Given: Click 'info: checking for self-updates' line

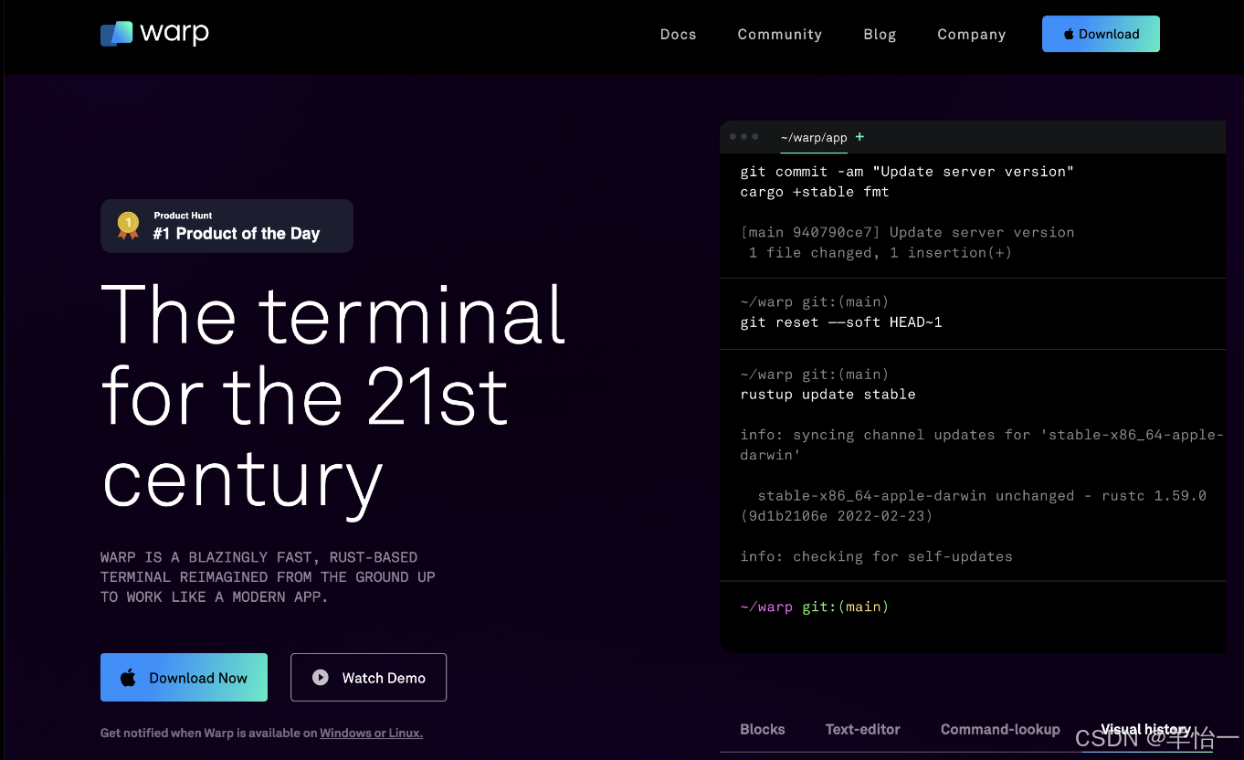Looking at the screenshot, I should 876,556.
